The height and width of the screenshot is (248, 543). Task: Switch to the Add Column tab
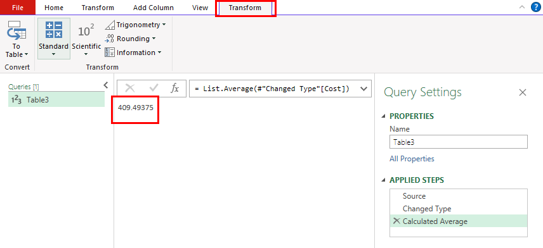coord(154,8)
